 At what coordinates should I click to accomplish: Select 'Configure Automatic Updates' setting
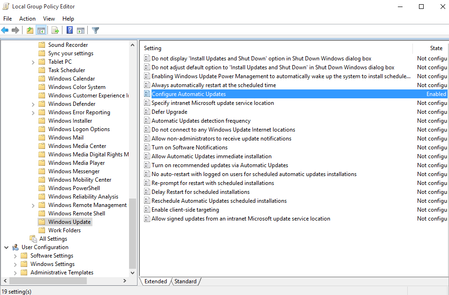(189, 94)
